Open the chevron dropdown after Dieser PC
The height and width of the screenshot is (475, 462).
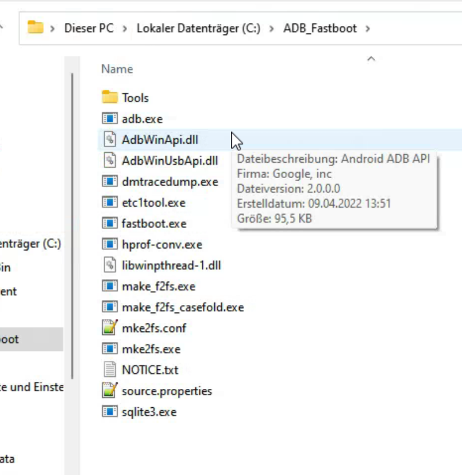(x=125, y=28)
